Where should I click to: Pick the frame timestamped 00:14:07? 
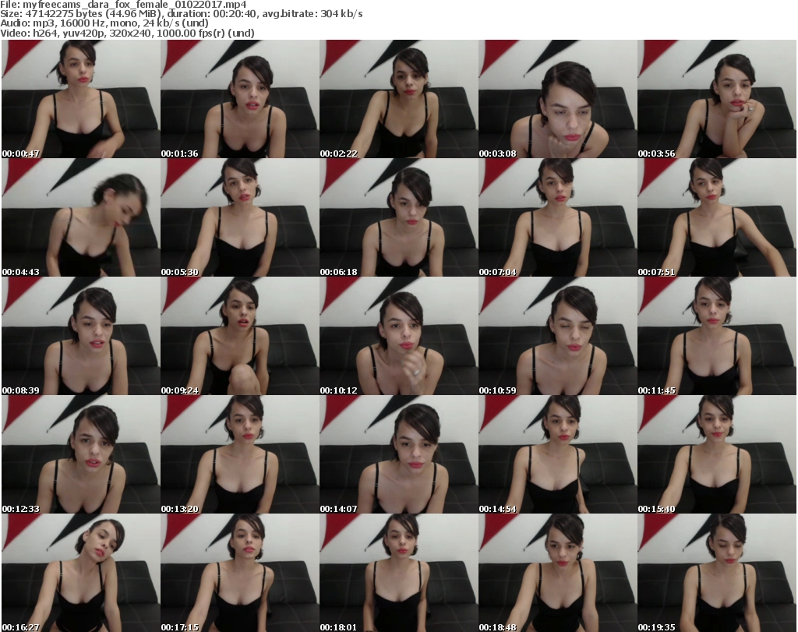399,454
